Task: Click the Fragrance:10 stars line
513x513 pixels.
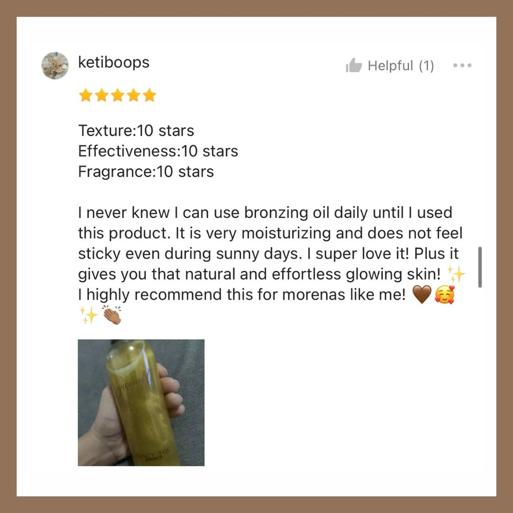Action: (x=146, y=172)
